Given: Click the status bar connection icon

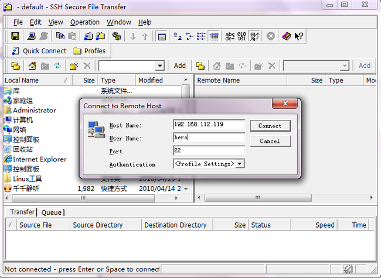Looking at the screenshot, I should tap(348, 269).
